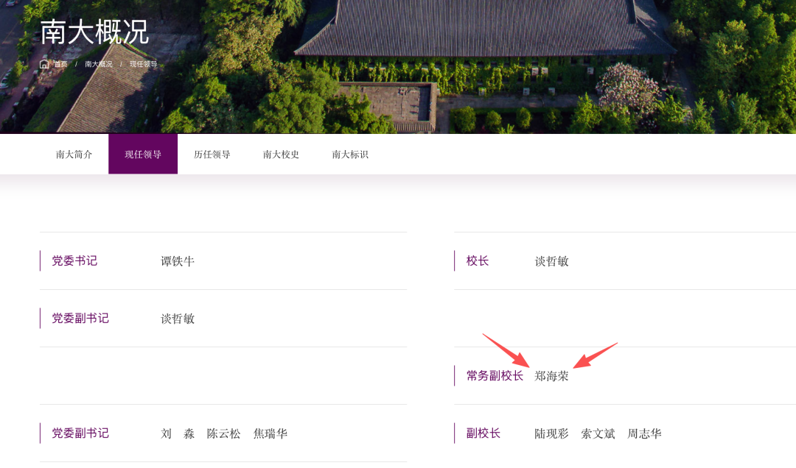Select the highlighted purple 现任领导 tab
The width and height of the screenshot is (796, 468).
click(x=143, y=155)
